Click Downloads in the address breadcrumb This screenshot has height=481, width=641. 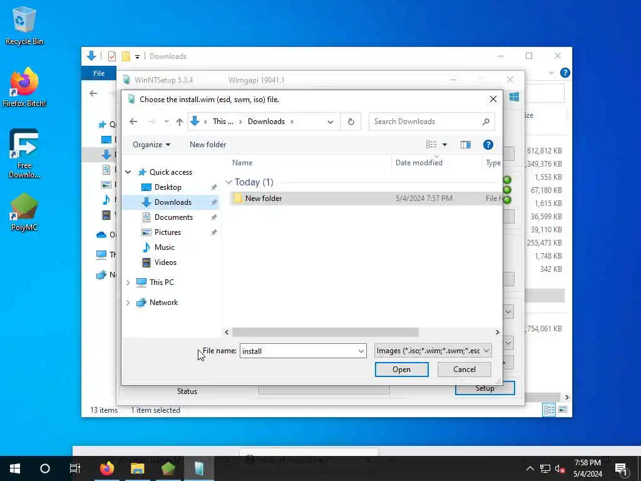(x=266, y=122)
